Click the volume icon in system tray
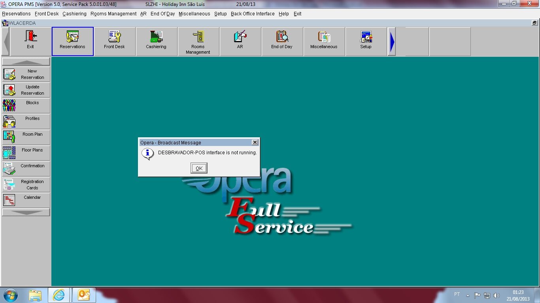Screen dimensions: 540x303 pos(497,295)
